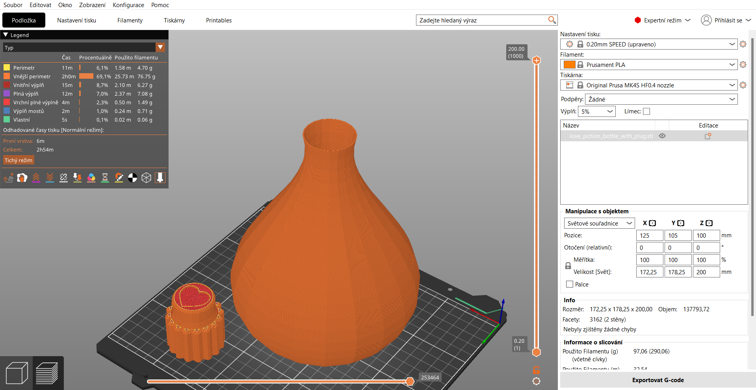Open the Soubor menu
Screen dimensions: 756x390
[x=13, y=5]
